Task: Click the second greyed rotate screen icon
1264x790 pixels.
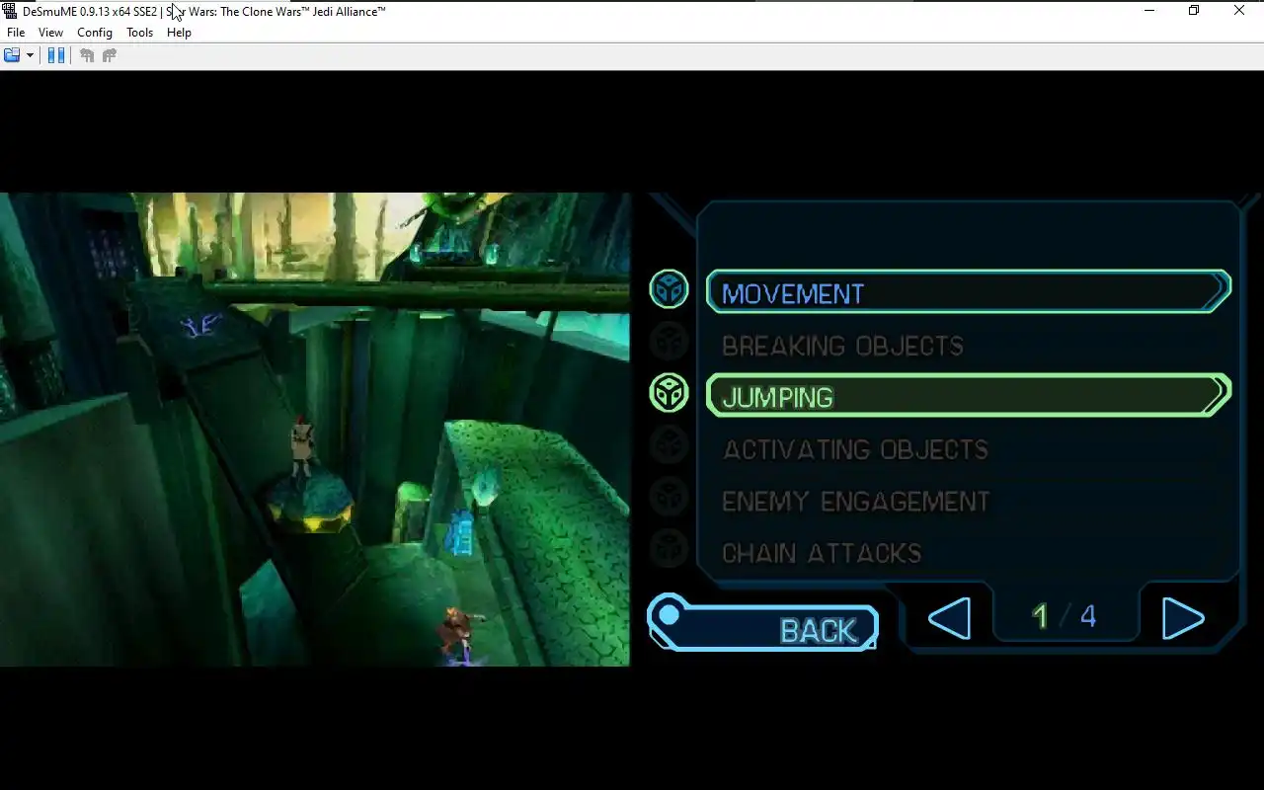Action: [x=110, y=55]
